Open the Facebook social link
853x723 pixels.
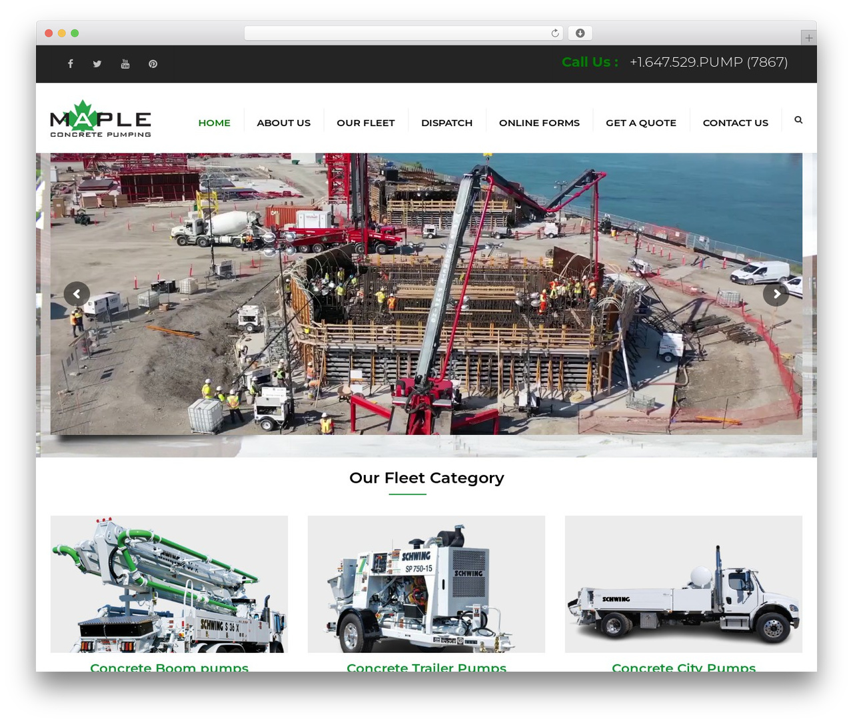(x=70, y=64)
